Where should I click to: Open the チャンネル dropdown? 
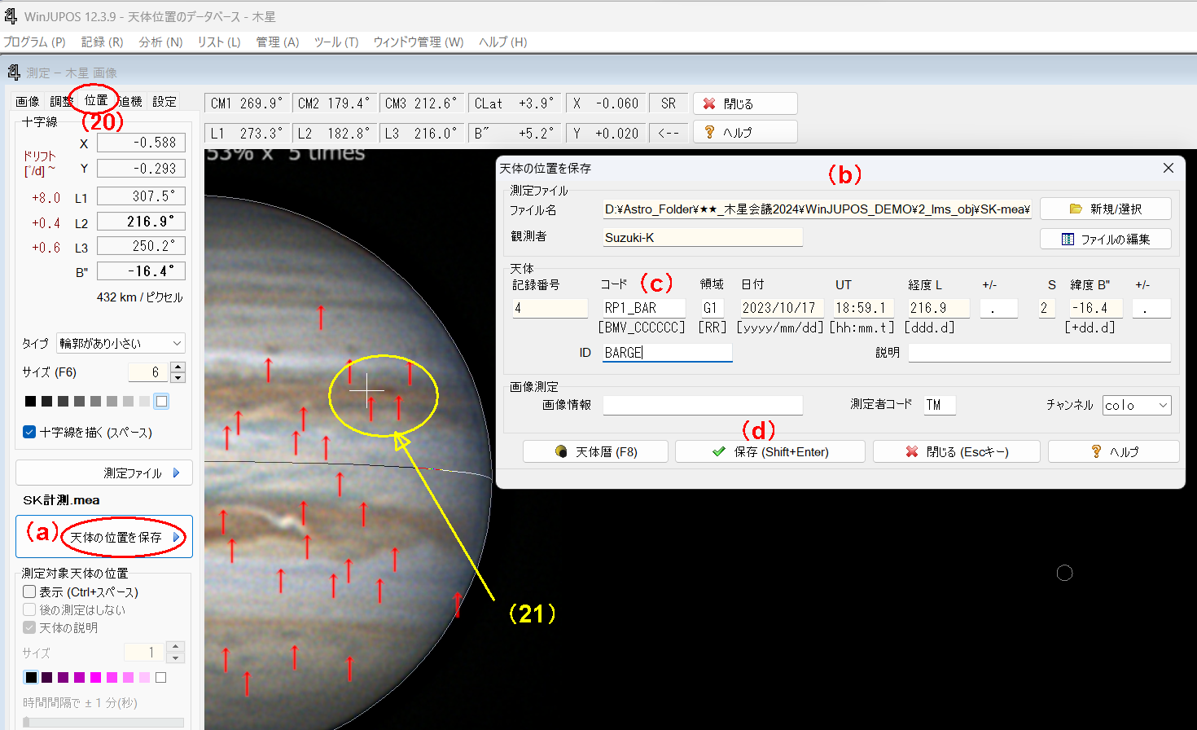[1137, 405]
